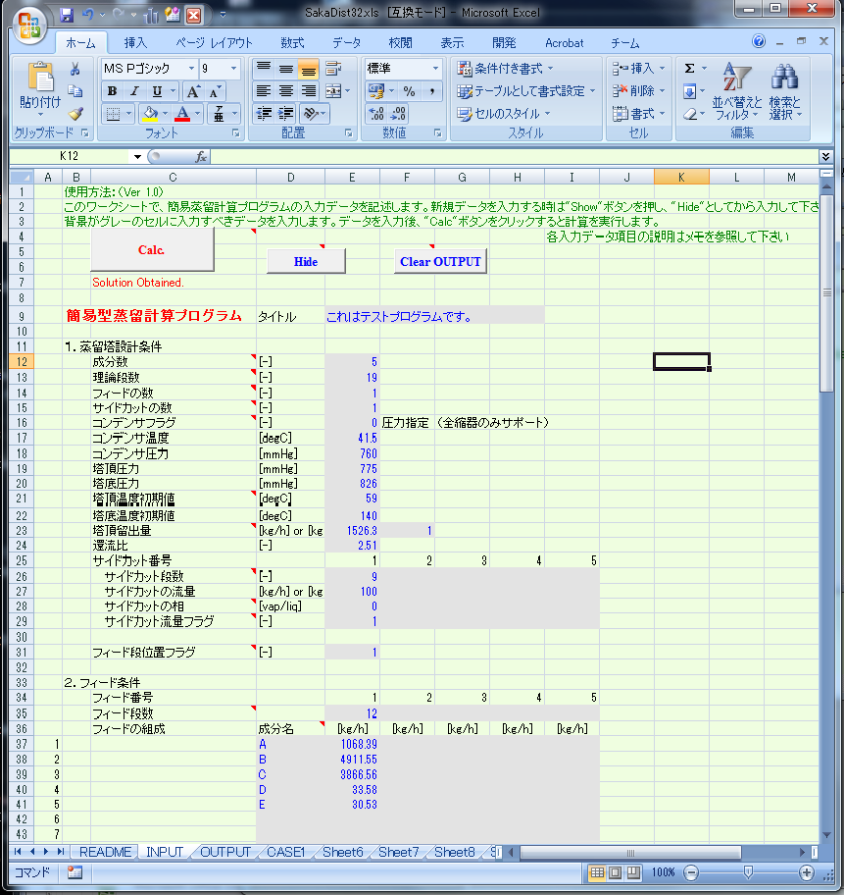Click the vertical scrollbar thumb
845x895 pixels.
click(x=826, y=292)
